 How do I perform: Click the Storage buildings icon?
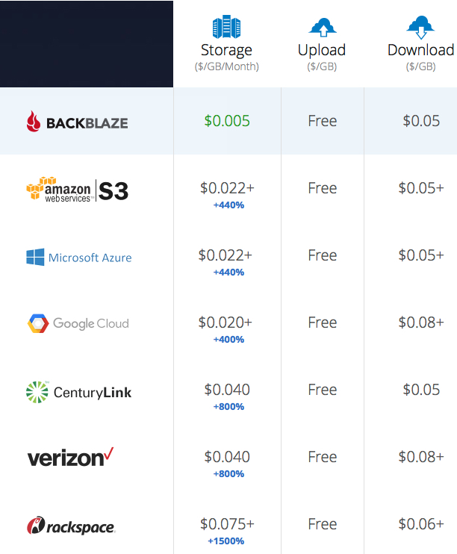pyautogui.click(x=226, y=26)
